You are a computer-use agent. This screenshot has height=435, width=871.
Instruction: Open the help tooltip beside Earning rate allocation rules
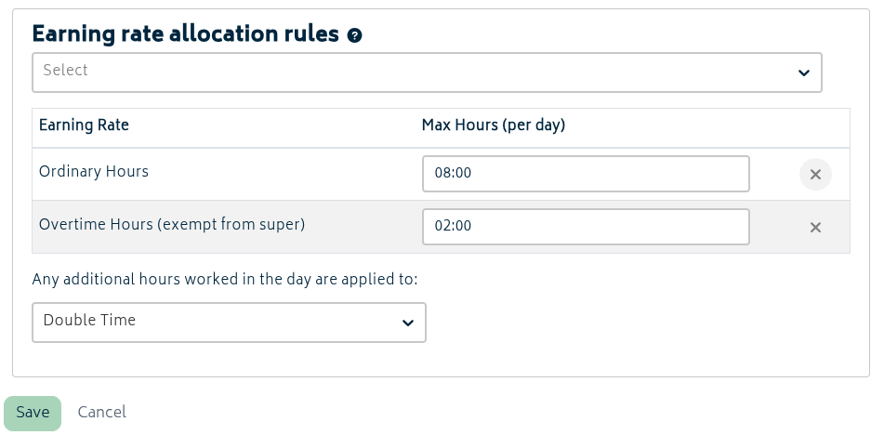pos(354,35)
